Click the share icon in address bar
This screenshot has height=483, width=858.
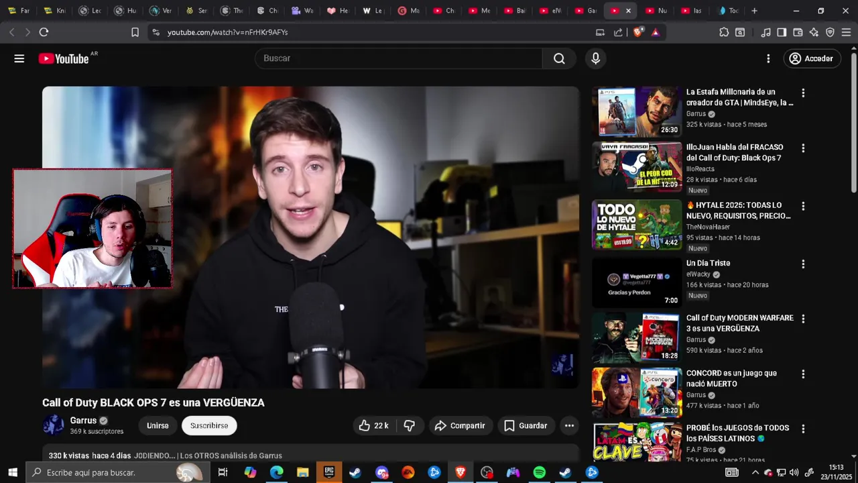click(x=618, y=32)
